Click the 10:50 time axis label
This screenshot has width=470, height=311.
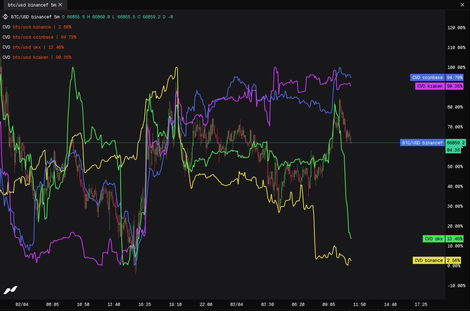click(x=83, y=304)
